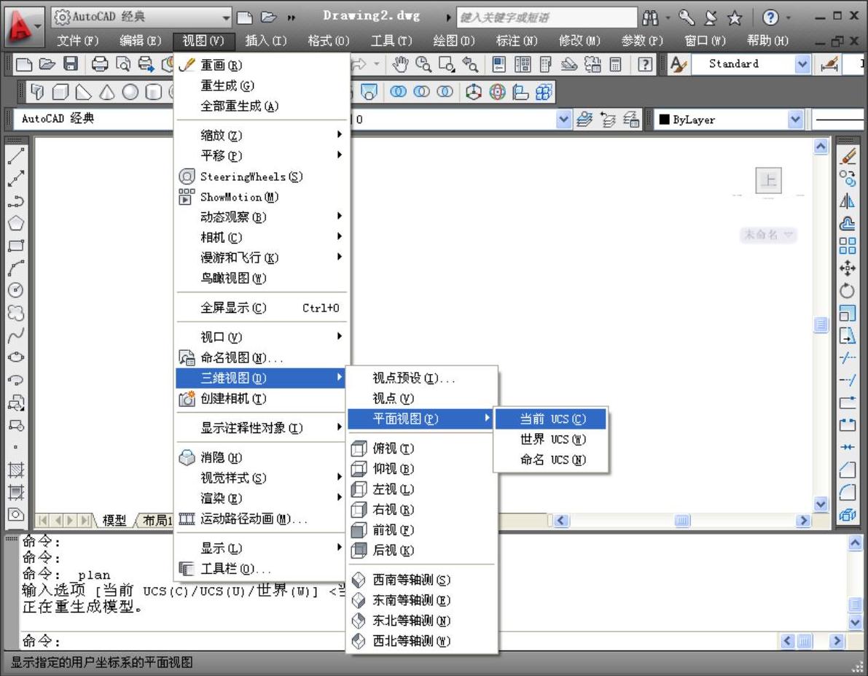Select the Line tool in draw toolbar
The height and width of the screenshot is (676, 868).
coord(16,155)
